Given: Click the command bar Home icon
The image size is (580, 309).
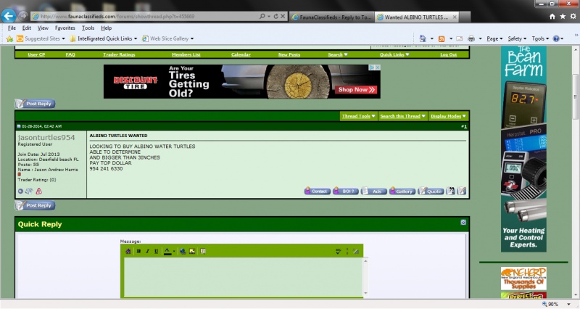Looking at the screenshot, I should [x=423, y=38].
